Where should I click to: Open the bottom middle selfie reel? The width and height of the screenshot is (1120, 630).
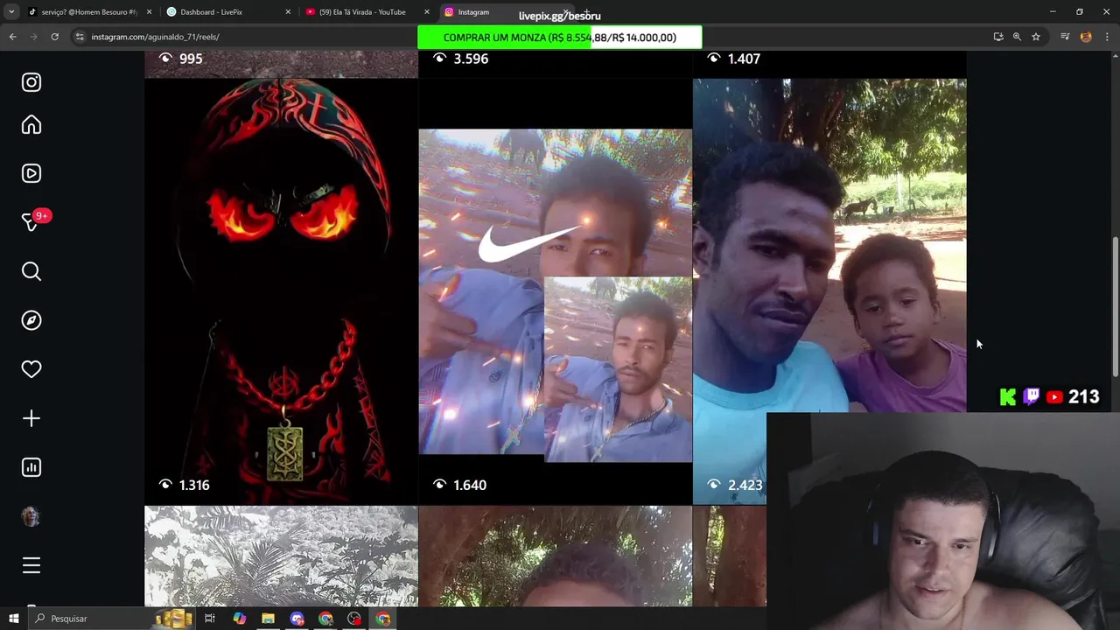555,556
